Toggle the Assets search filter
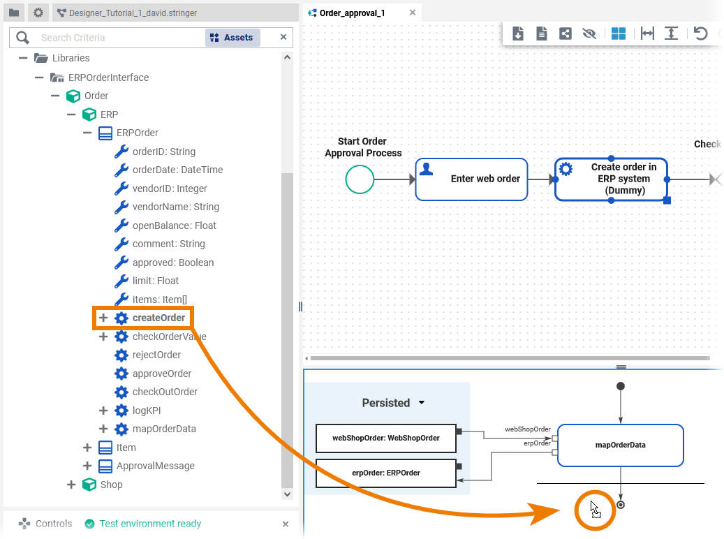724x539 pixels. point(232,38)
